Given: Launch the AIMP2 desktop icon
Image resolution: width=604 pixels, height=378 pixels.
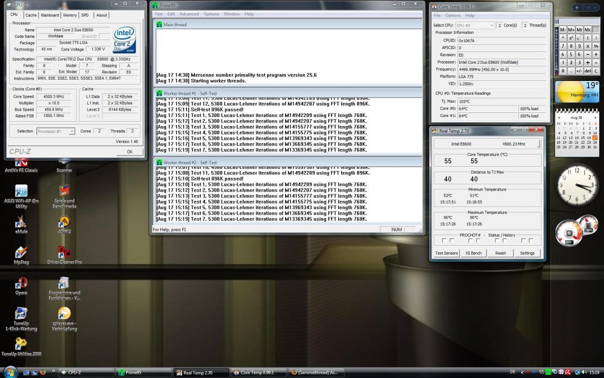Looking at the screenshot, I should click(x=64, y=224).
